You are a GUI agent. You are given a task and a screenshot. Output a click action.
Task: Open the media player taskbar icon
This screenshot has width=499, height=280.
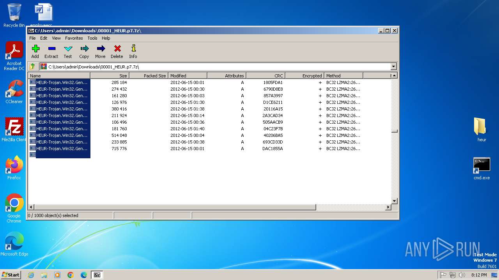(x=57, y=275)
